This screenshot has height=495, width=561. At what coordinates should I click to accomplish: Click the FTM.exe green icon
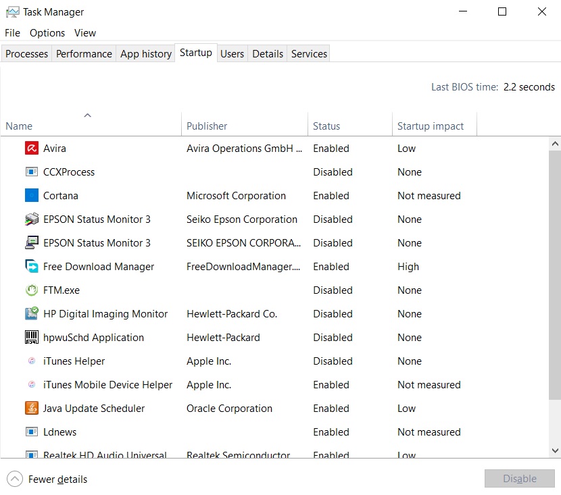coord(32,290)
